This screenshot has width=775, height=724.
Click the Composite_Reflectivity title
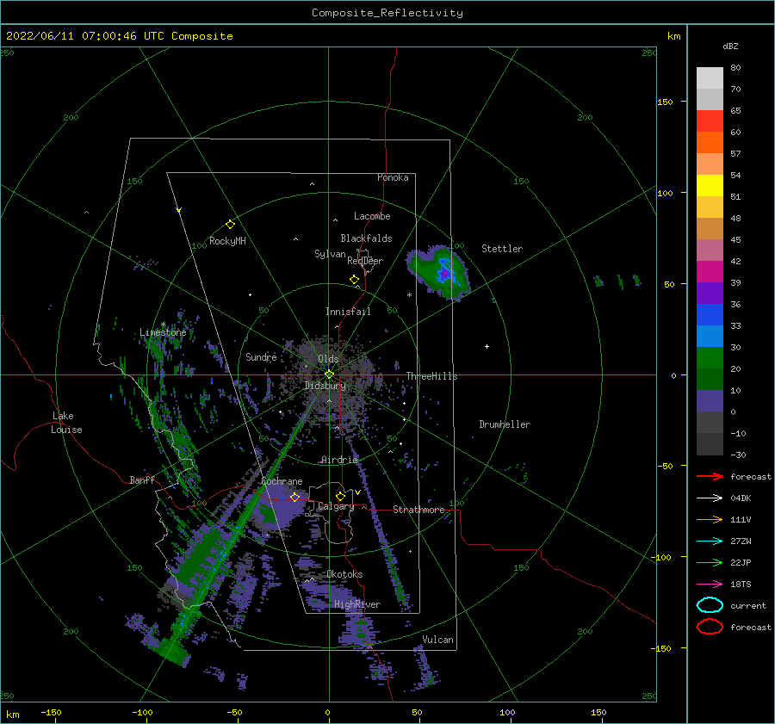click(387, 13)
